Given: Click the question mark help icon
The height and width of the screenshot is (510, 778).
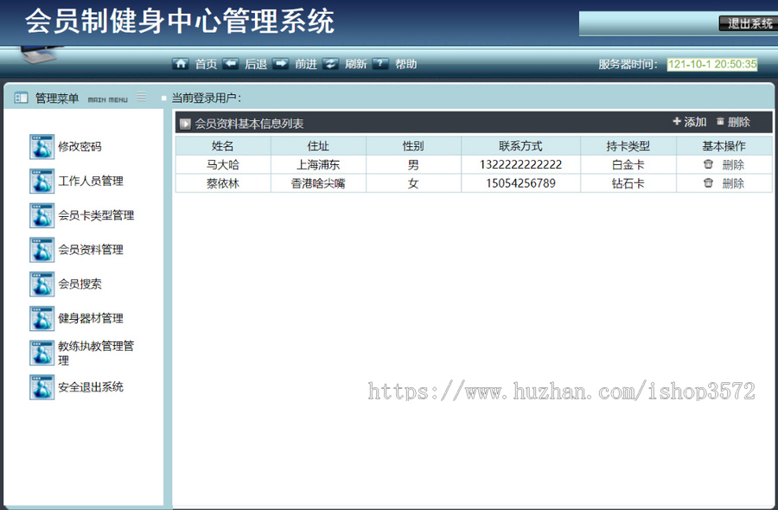Looking at the screenshot, I should (x=380, y=63).
